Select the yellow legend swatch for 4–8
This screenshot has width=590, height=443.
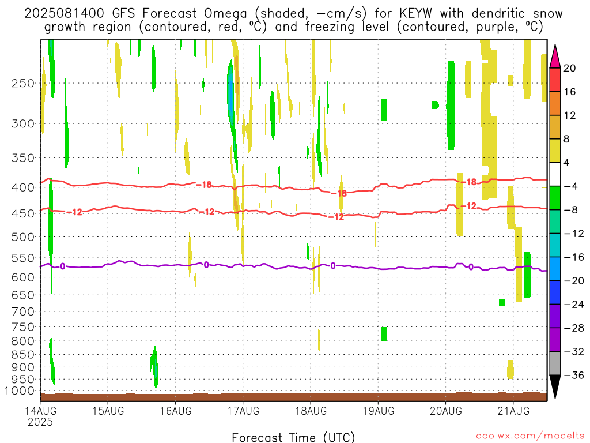click(555, 151)
